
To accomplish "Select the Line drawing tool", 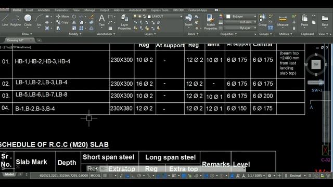I will pos(5,20).
